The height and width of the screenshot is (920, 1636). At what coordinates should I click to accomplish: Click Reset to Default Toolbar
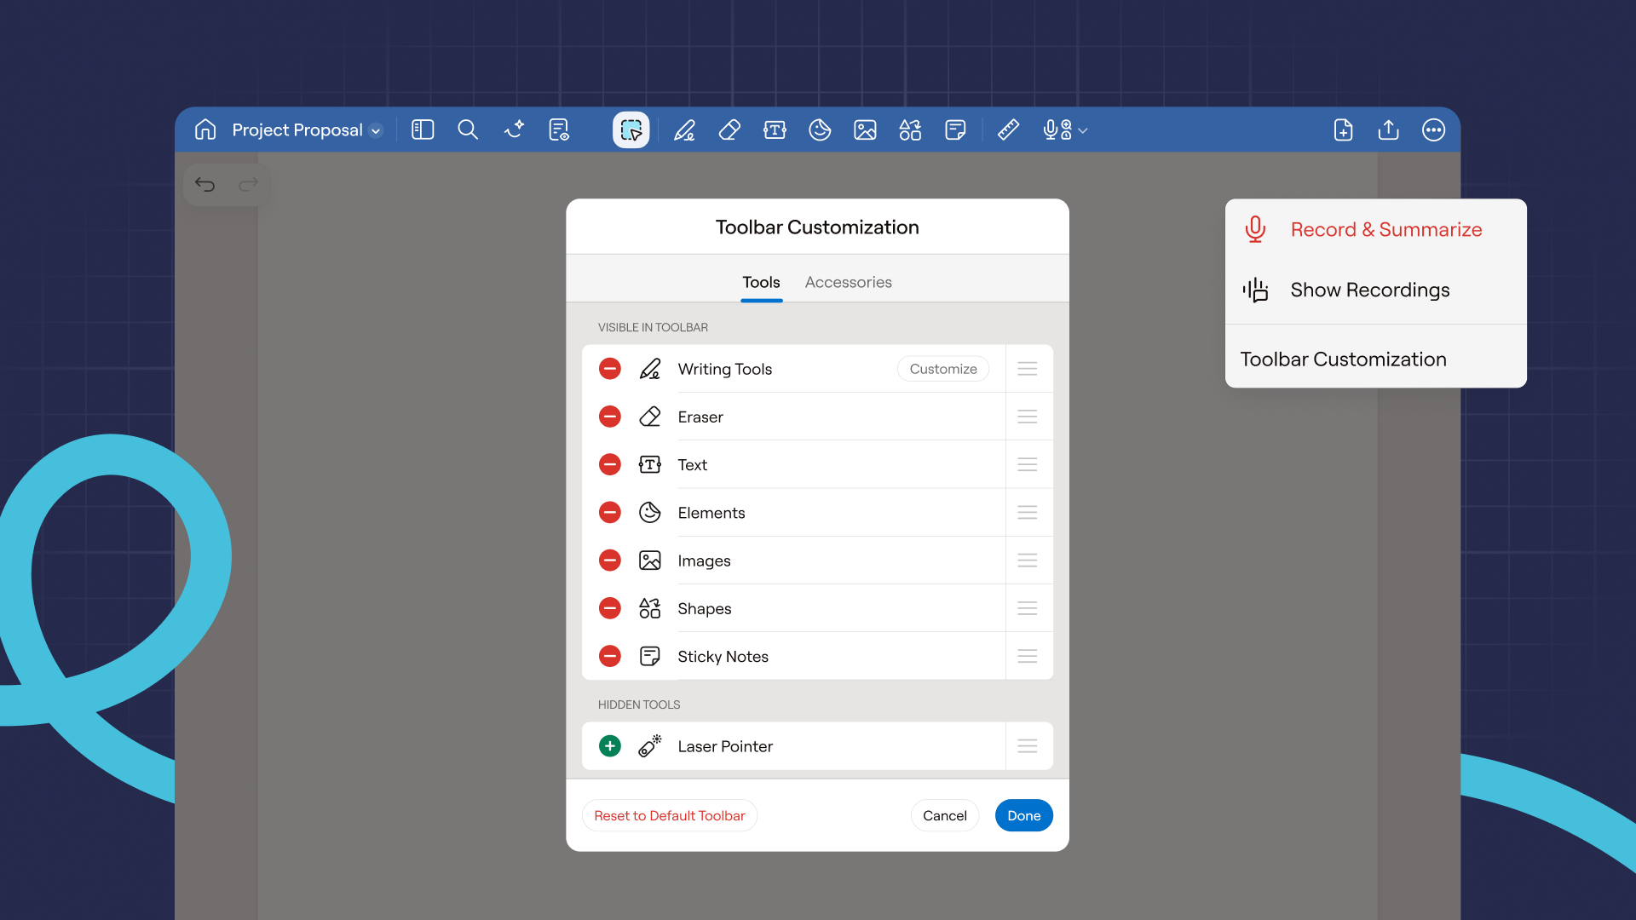pos(669,815)
